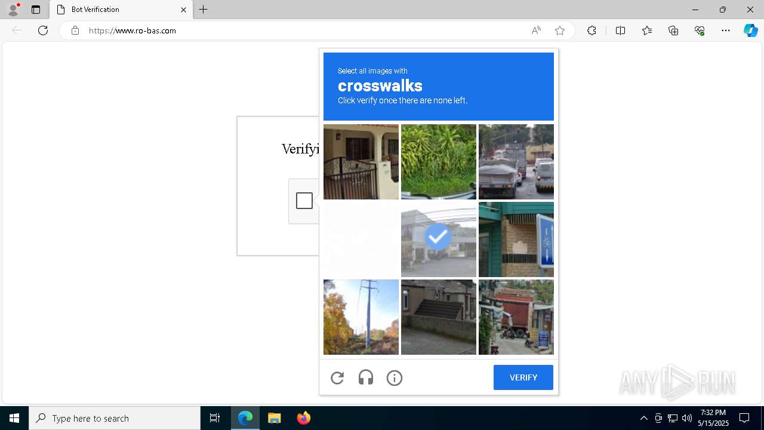764x430 pixels.
Task: Open the browser profile icon
Action: (13, 10)
